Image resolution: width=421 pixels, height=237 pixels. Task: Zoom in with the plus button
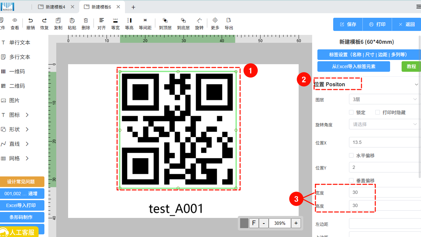(296, 223)
